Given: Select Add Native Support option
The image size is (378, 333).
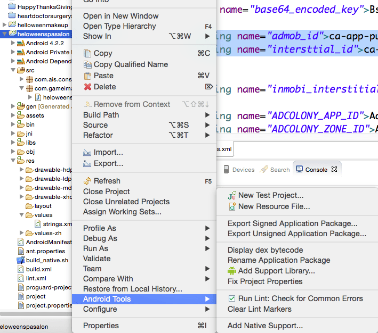Looking at the screenshot, I should coord(297,326).
